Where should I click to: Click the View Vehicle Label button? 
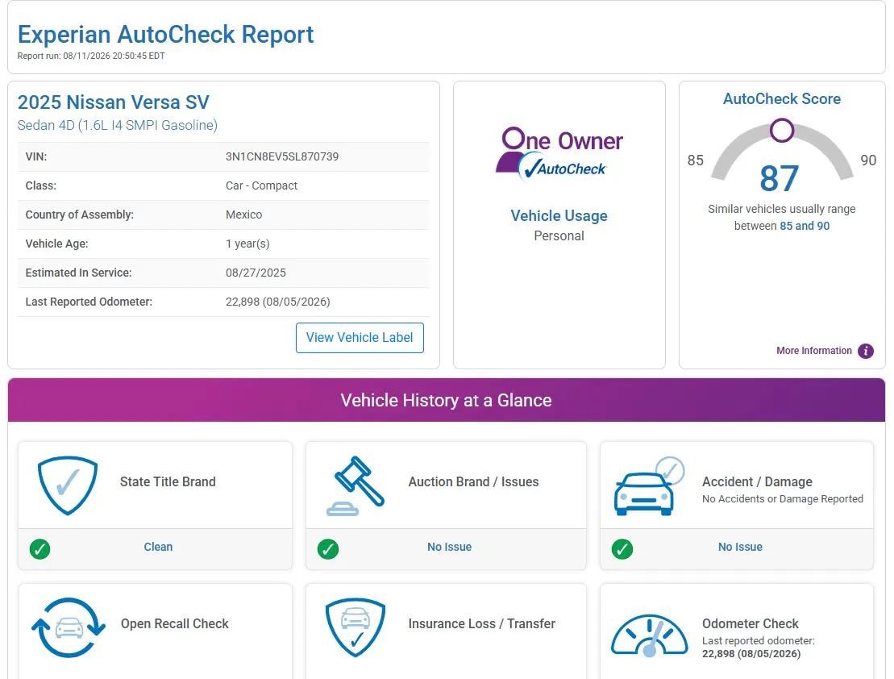point(360,338)
